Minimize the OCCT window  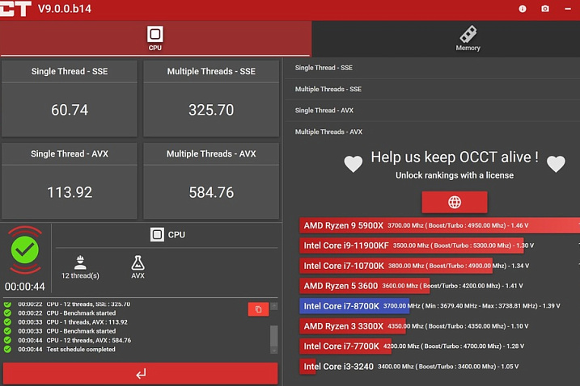[x=568, y=9]
